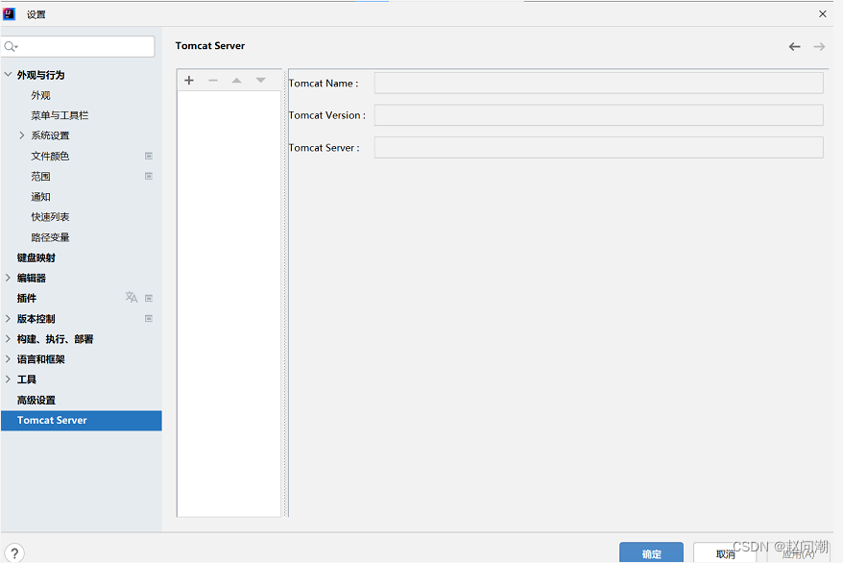This screenshot has width=843, height=563.
Task: Open the 通知 settings page
Action: coord(40,197)
